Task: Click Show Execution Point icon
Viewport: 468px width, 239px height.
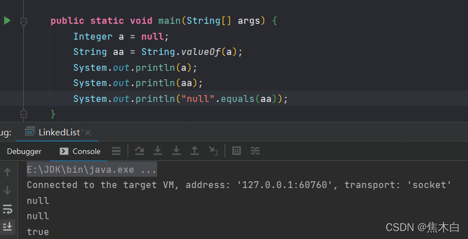Action: [x=139, y=151]
